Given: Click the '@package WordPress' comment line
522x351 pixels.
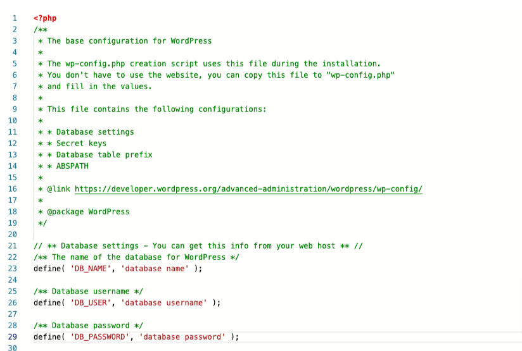Looking at the screenshot, I should (x=87, y=212).
